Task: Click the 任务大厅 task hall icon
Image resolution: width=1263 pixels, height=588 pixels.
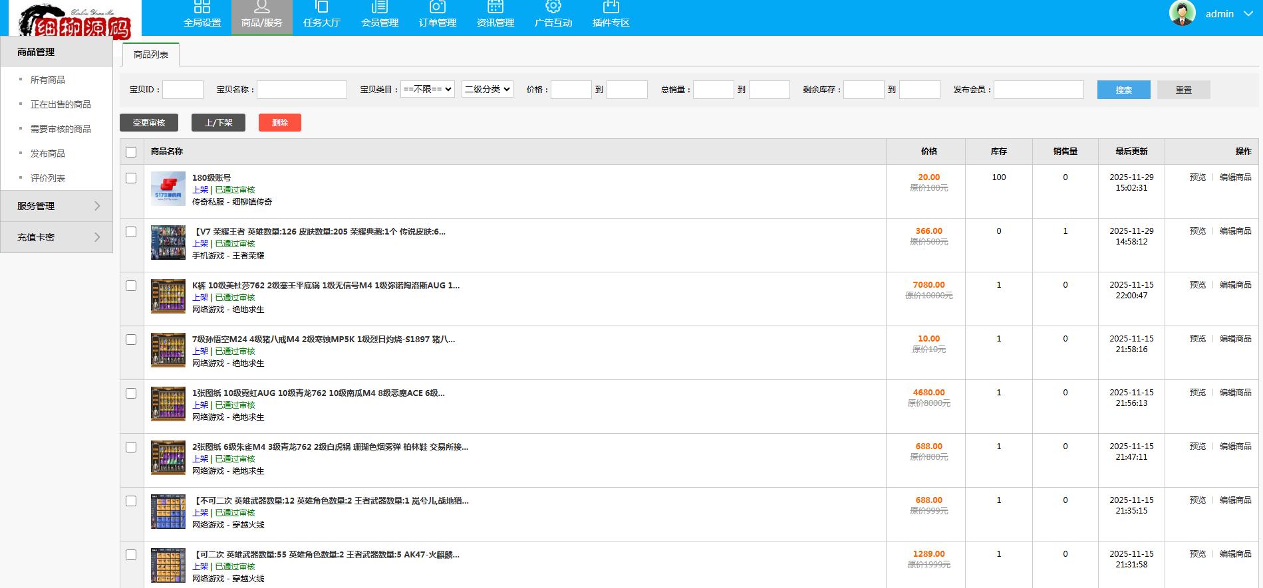Action: (x=321, y=8)
